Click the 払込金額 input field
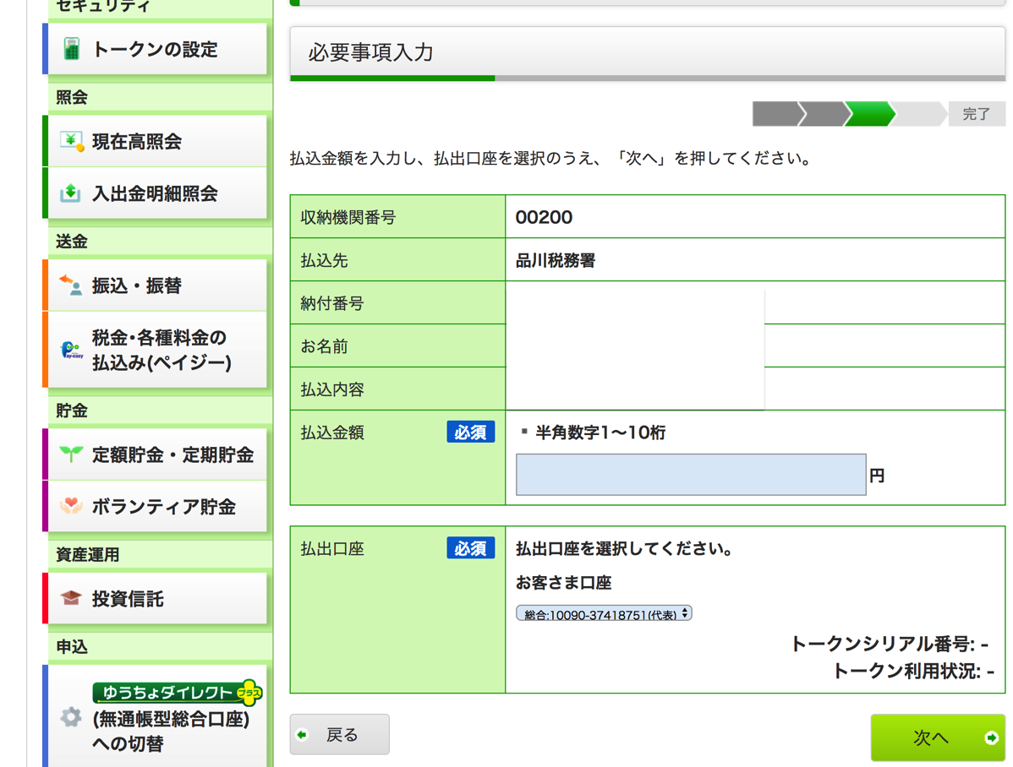The image size is (1013, 767). click(690, 475)
